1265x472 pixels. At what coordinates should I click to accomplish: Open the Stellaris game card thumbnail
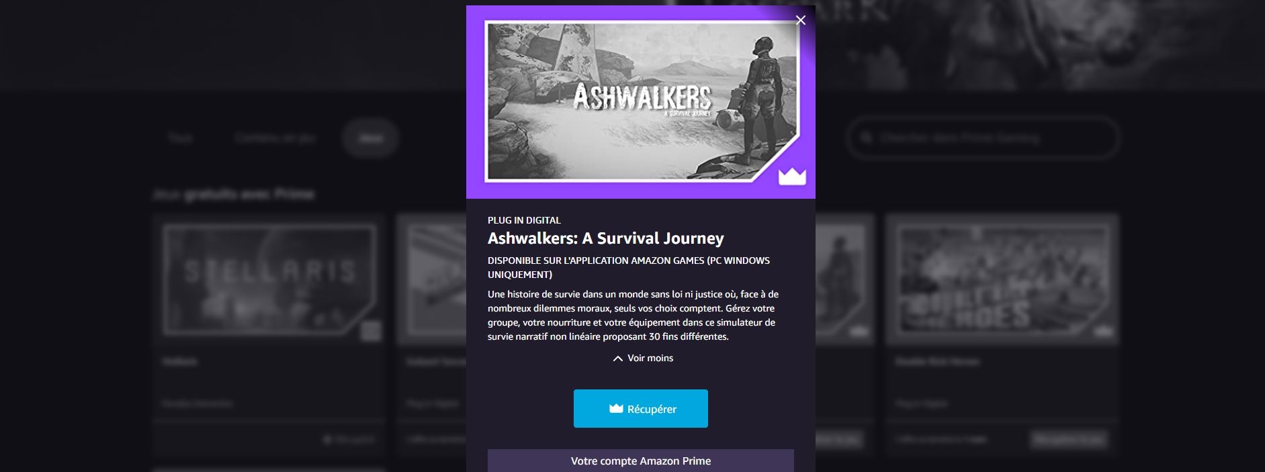pyautogui.click(x=269, y=279)
